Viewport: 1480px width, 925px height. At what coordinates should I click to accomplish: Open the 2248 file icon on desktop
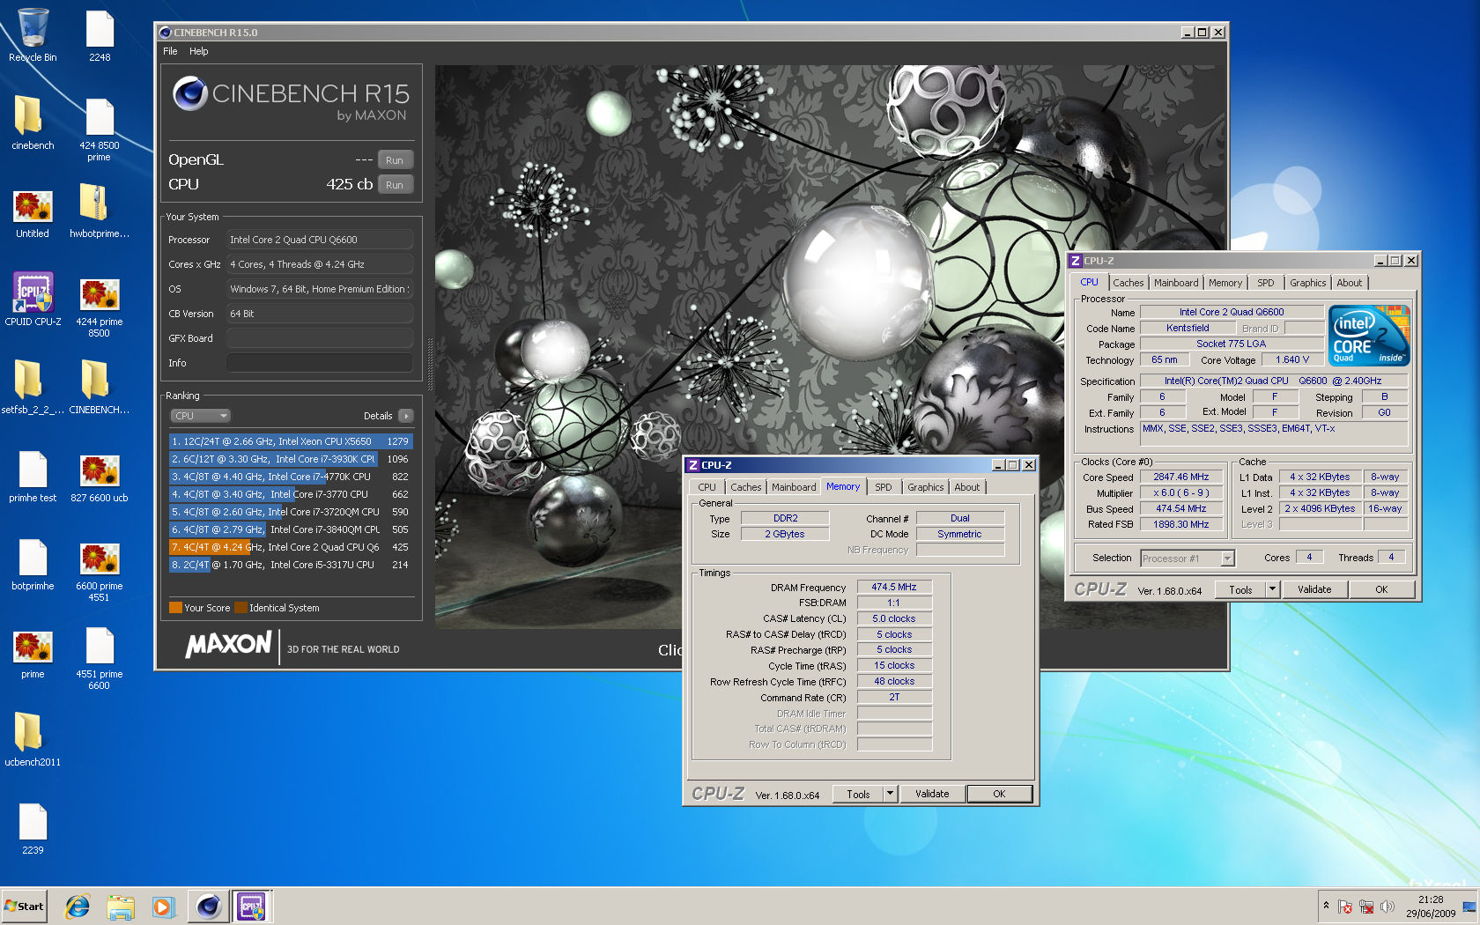(100, 35)
